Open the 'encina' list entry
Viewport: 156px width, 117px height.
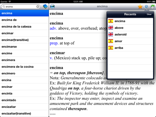(24, 80)
